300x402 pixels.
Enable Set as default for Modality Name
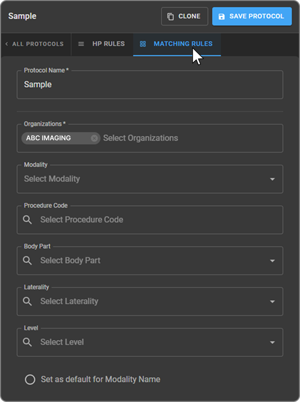pyautogui.click(x=30, y=380)
